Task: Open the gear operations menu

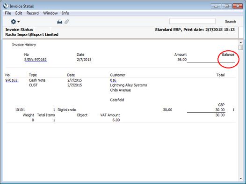Action: coord(15,22)
